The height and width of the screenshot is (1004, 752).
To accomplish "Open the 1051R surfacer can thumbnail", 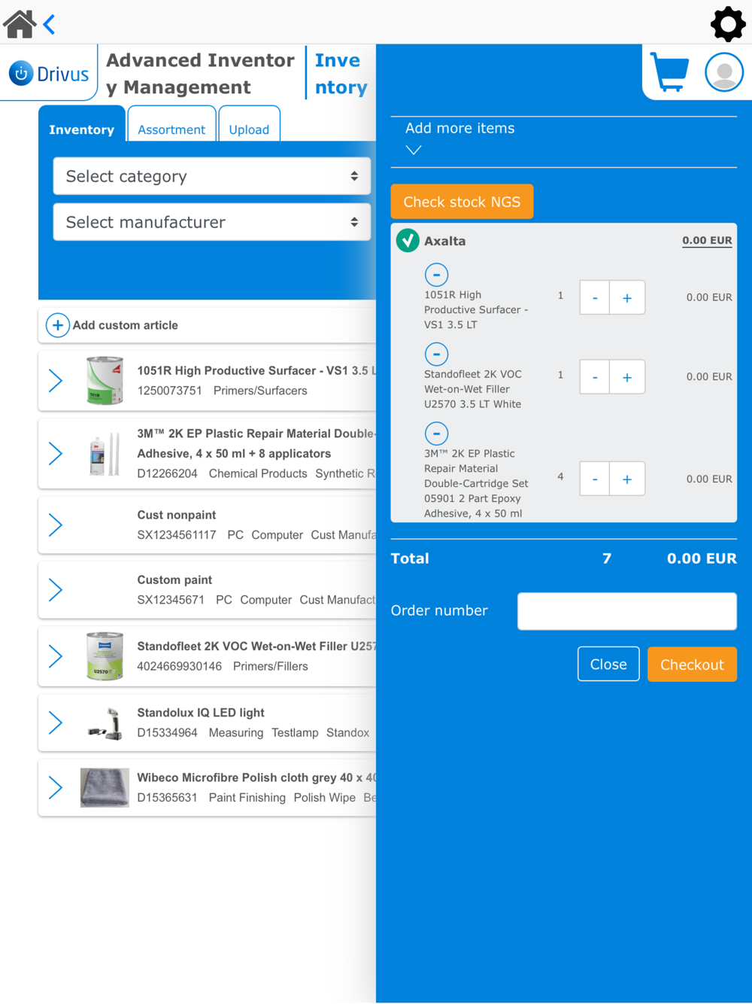I will pos(105,381).
